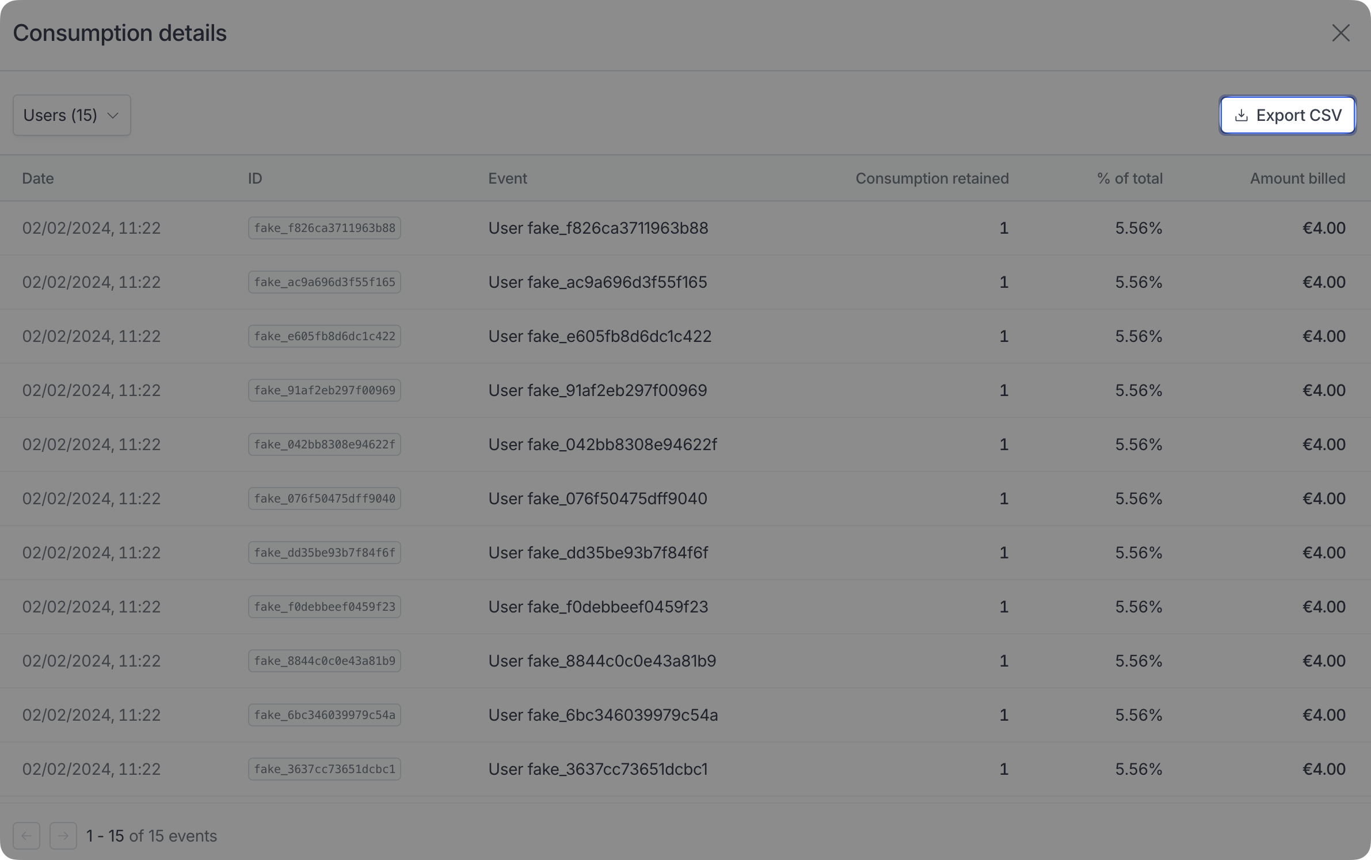Close the Consumption details dialog
This screenshot has width=1371, height=860.
point(1340,33)
